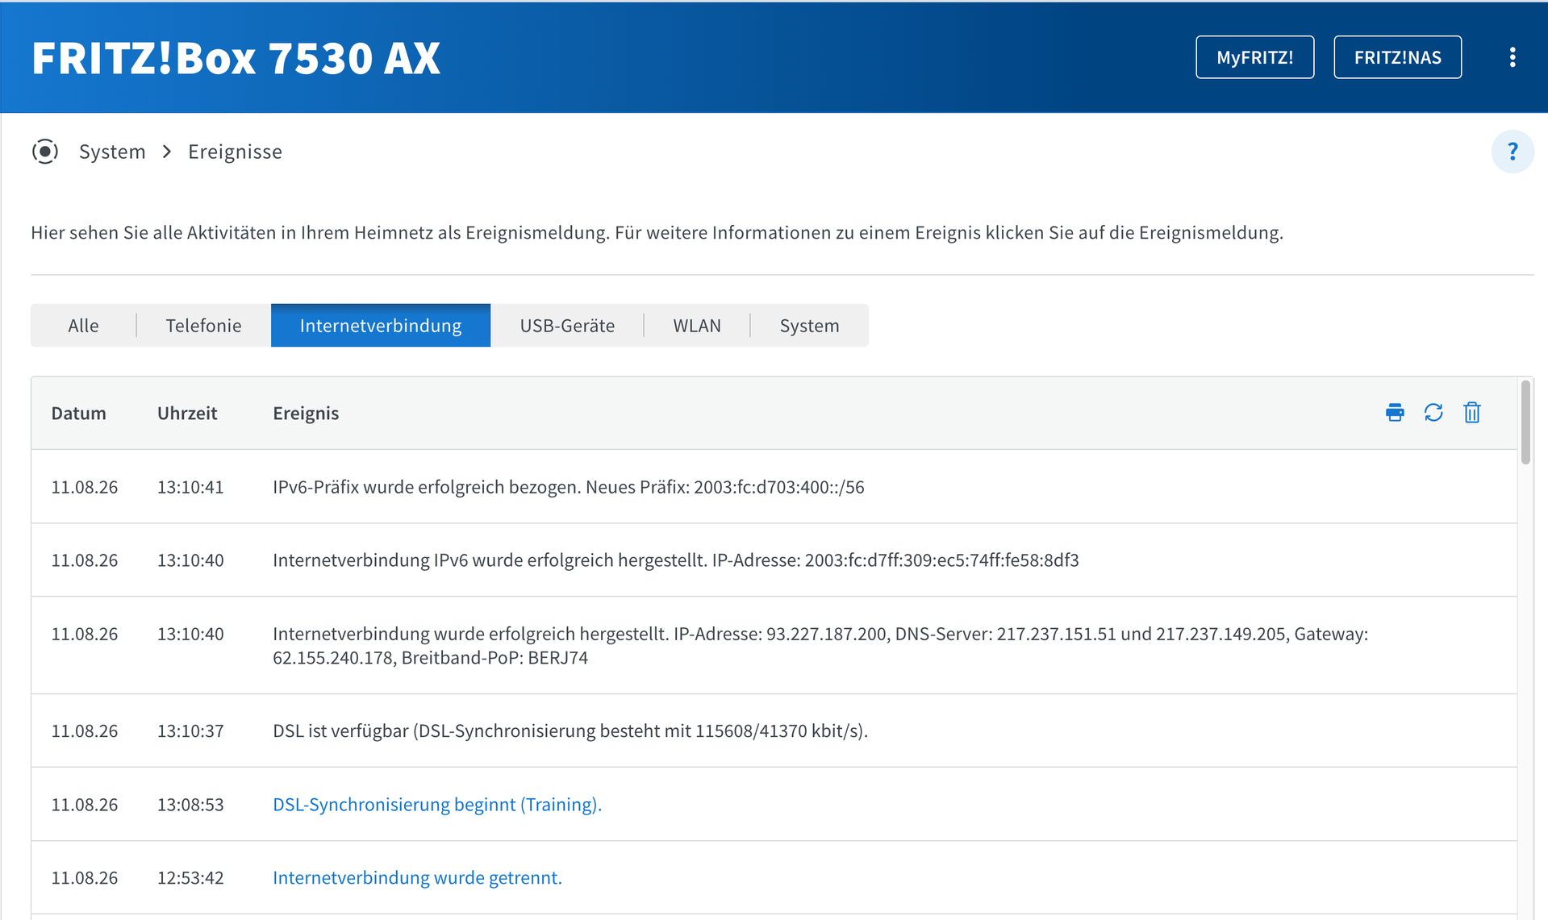Click the event with Breitband-PoP BERJ74
The height and width of the screenshot is (920, 1548).
tap(820, 646)
